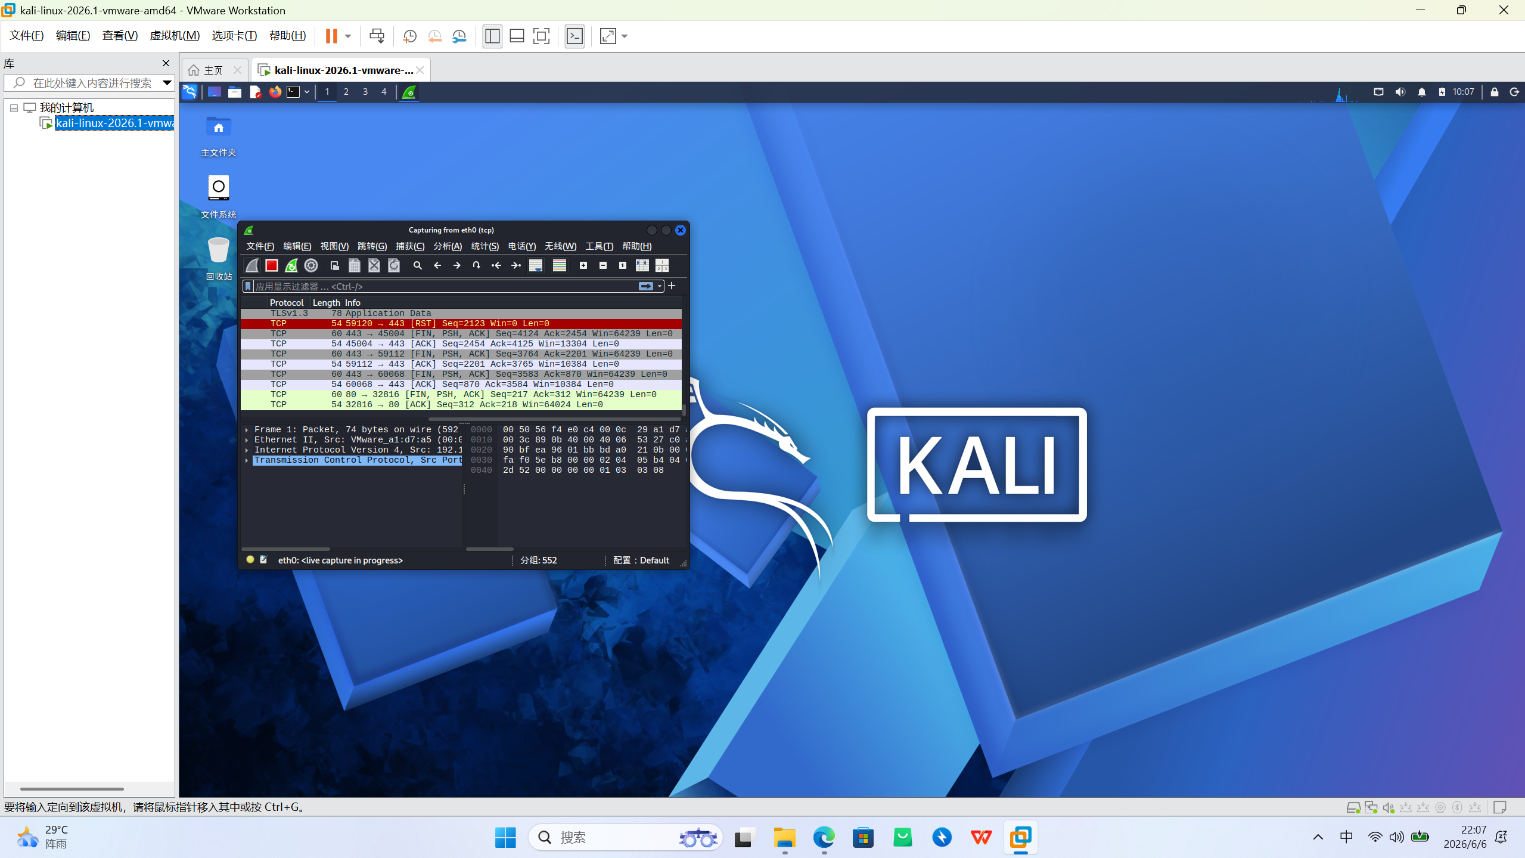Click the find packet magnifier icon
The width and height of the screenshot is (1525, 858).
[418, 265]
